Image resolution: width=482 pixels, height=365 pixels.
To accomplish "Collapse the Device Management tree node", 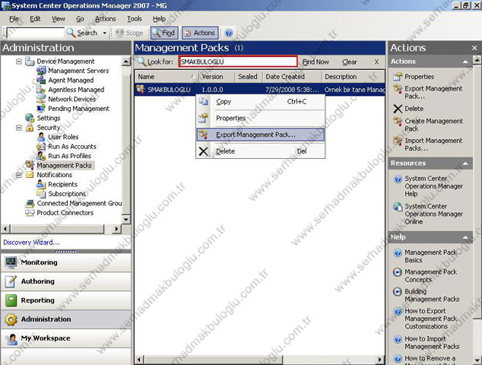I will tap(19, 62).
